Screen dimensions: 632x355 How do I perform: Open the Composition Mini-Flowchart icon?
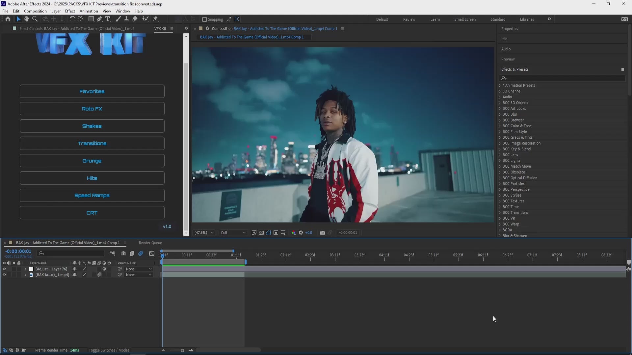click(x=112, y=253)
